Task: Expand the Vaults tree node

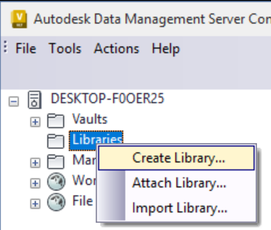Action: click(x=35, y=122)
